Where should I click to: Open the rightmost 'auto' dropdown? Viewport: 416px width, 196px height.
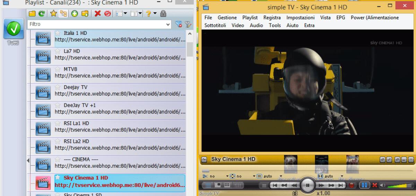pos(341,176)
